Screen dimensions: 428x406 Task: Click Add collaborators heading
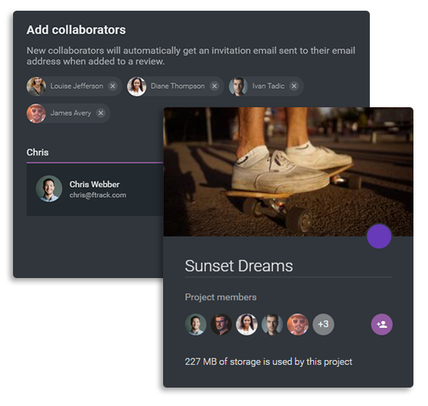point(76,30)
